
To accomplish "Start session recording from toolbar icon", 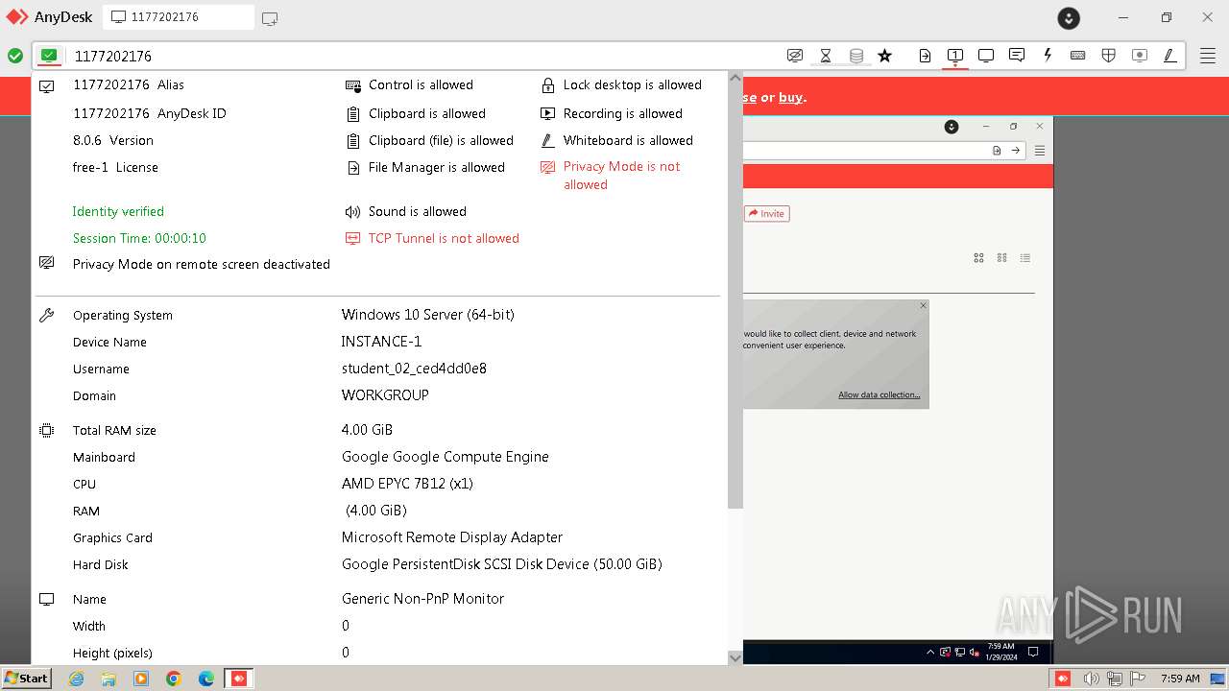I will point(1140,56).
